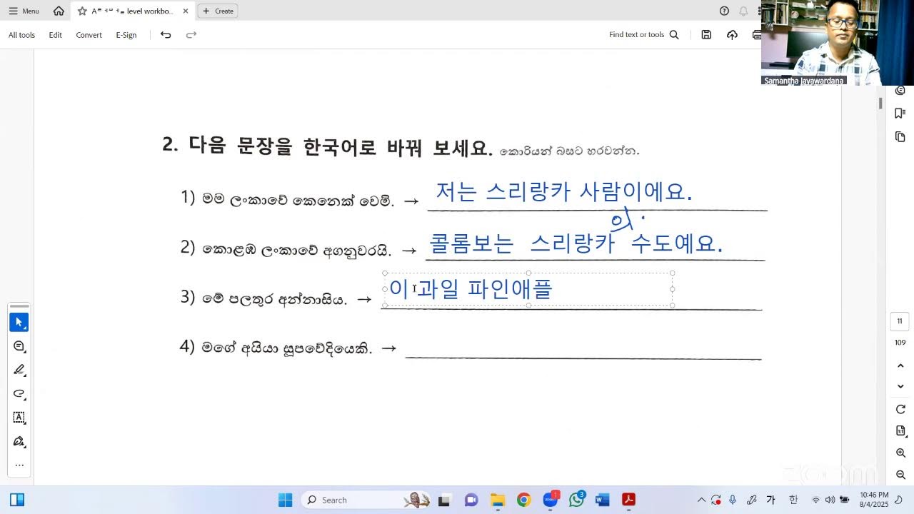Open the widgets panel in the taskbar
This screenshot has height=514, width=914.
tap(16, 500)
